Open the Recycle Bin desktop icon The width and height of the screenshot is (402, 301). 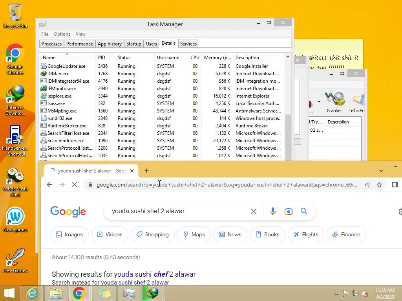pyautogui.click(x=15, y=16)
